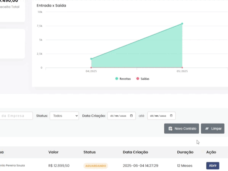Click the AGUARDANDO status badge

click(96, 166)
